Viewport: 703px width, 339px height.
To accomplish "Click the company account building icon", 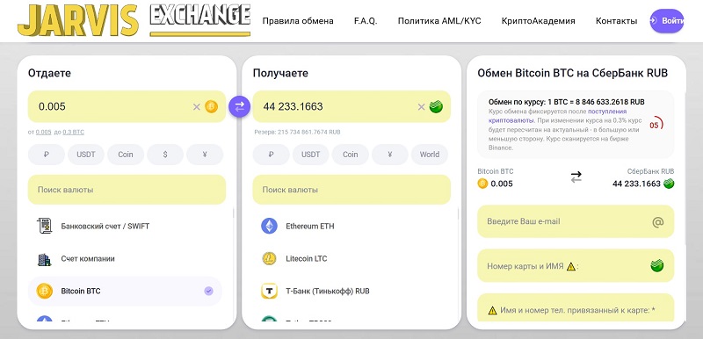I will pyautogui.click(x=44, y=259).
